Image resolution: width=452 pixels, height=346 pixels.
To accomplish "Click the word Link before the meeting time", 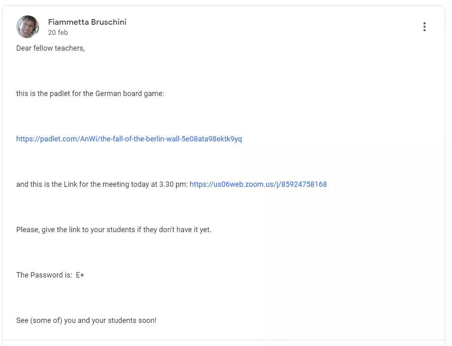I will 71,184.
